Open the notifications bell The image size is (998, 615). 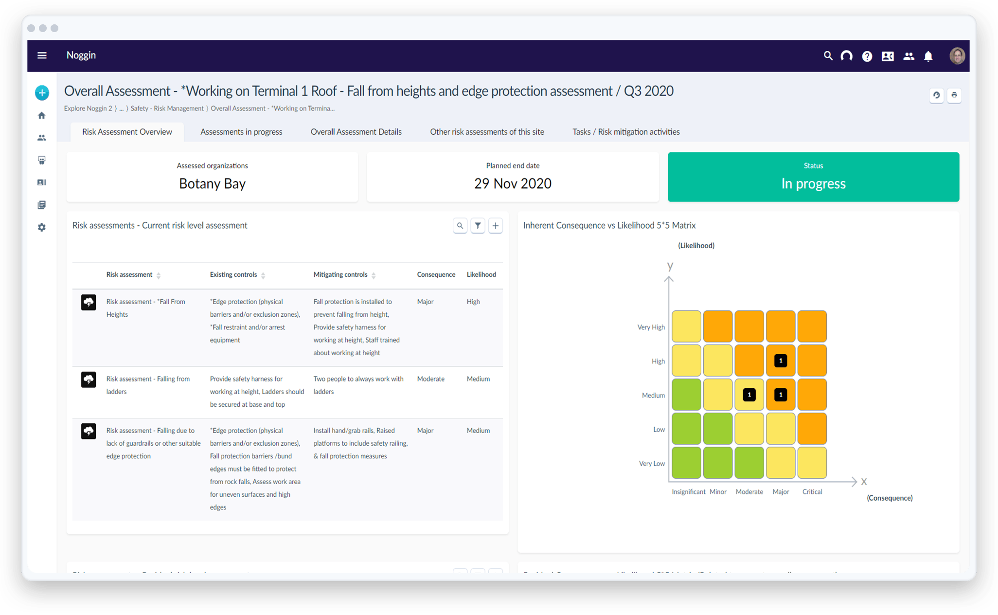pos(928,56)
